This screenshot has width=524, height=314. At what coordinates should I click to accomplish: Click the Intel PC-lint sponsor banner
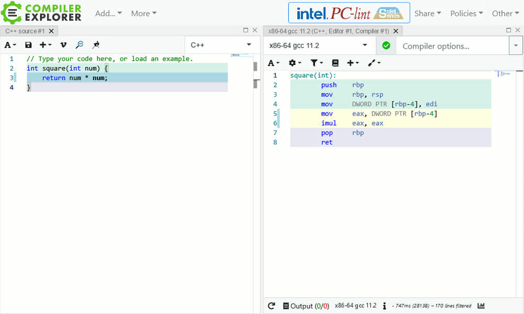pos(349,13)
